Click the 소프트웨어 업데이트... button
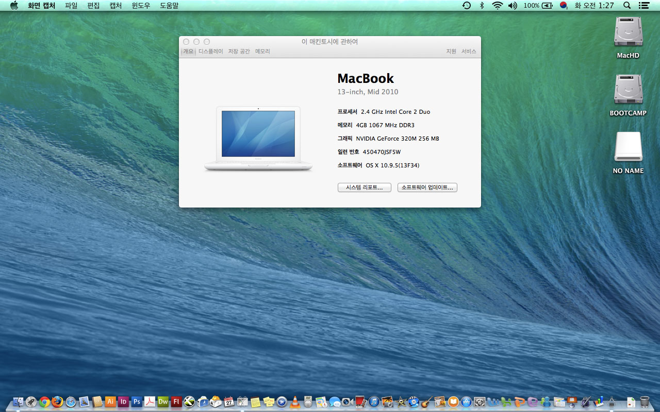Screen dimensions: 660x412 click(x=427, y=187)
